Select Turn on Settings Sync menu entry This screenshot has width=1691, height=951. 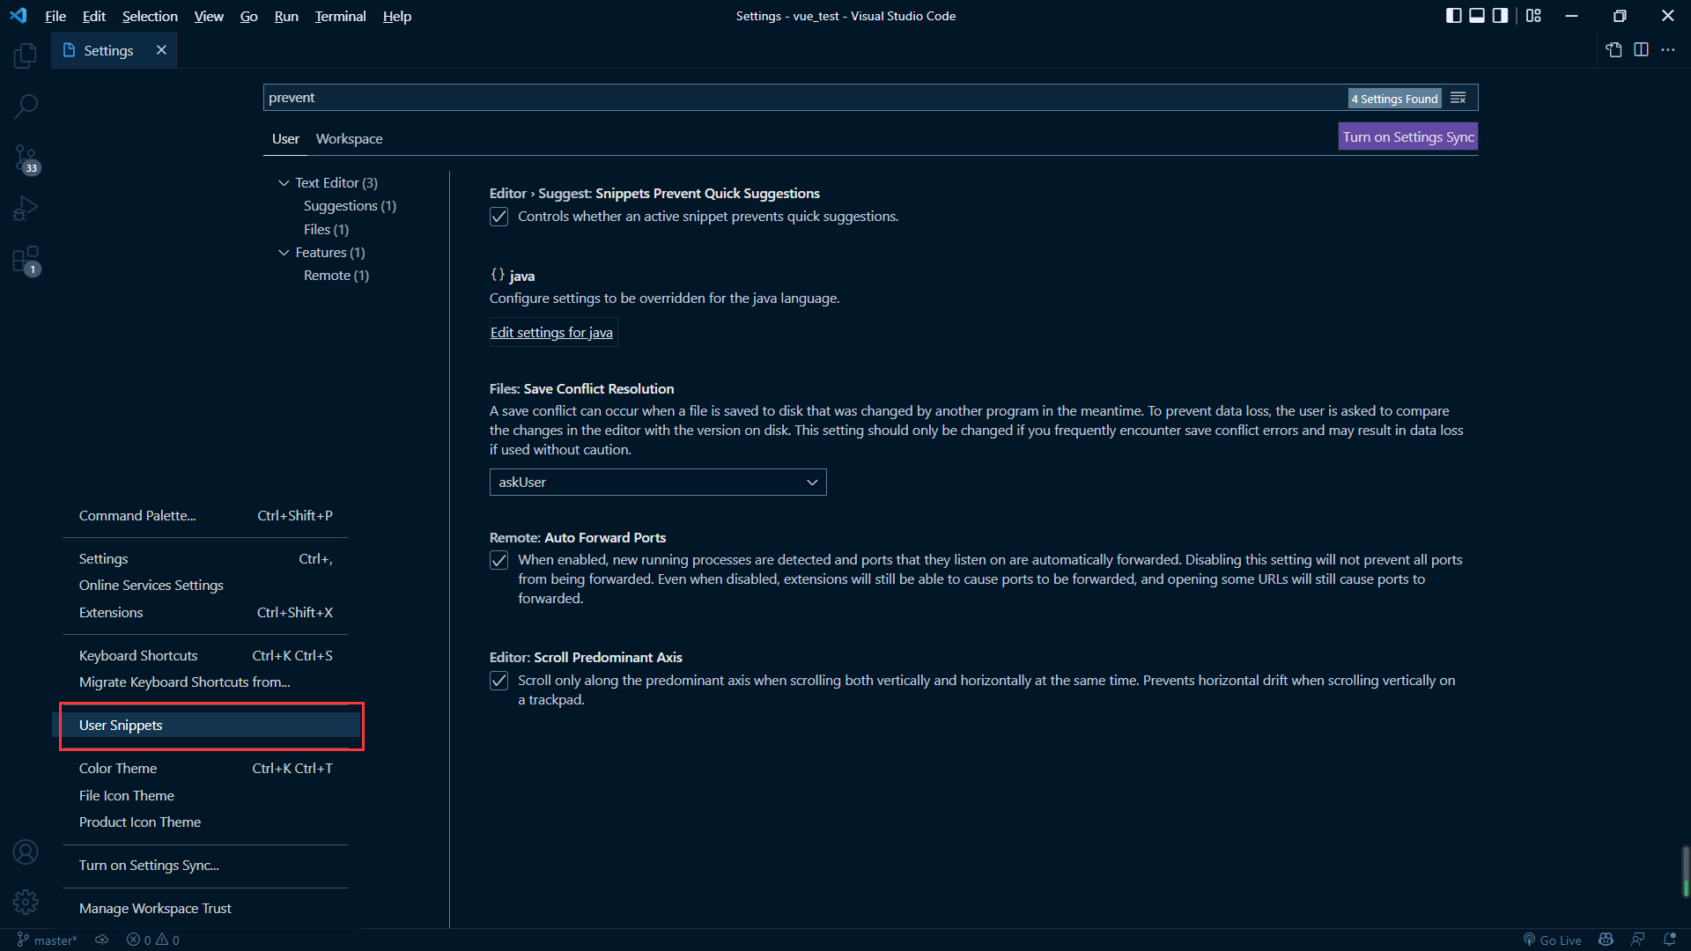pos(206,866)
